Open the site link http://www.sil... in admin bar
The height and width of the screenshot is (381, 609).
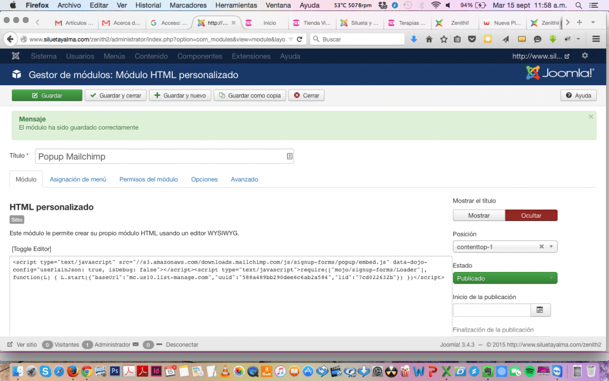tap(541, 56)
